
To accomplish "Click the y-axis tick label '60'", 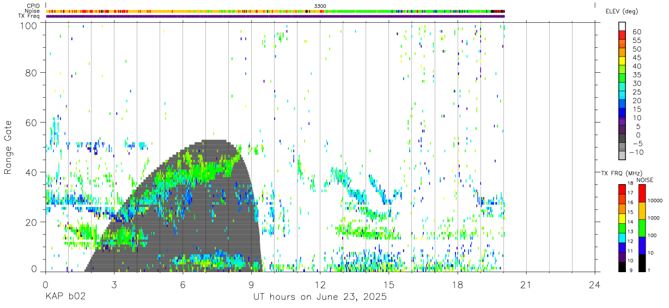I will tap(32, 123).
